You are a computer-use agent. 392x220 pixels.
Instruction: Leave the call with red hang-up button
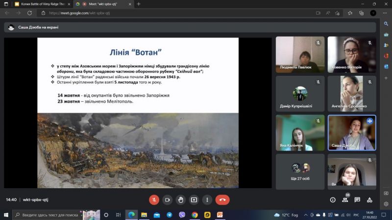click(222, 200)
